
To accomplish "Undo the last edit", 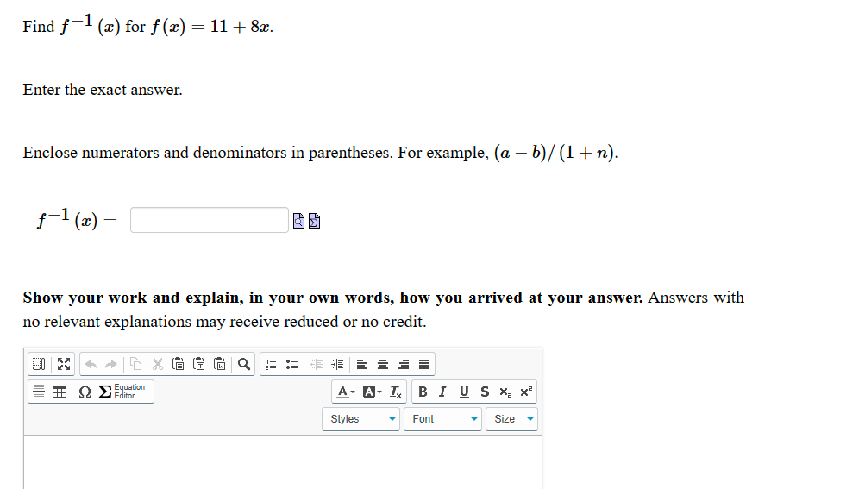I will [91, 364].
